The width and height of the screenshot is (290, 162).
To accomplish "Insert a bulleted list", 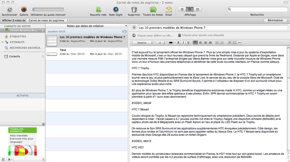I will point(217,43).
